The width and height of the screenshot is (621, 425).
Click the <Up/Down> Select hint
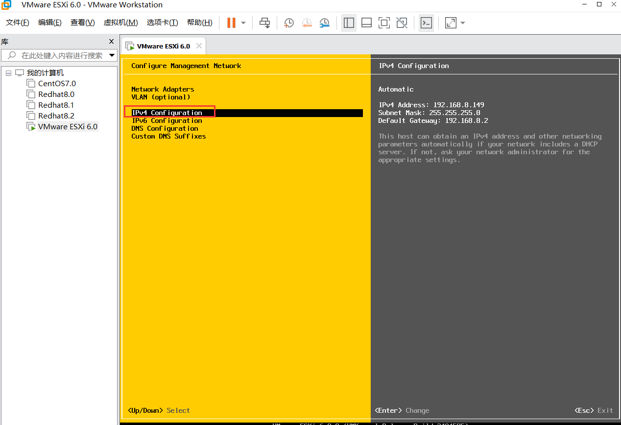(159, 410)
